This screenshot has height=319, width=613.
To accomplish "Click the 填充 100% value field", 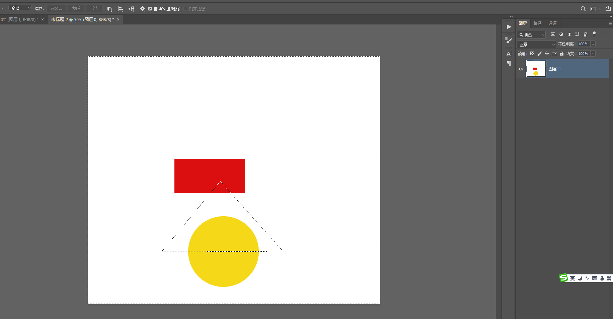I will (x=584, y=54).
